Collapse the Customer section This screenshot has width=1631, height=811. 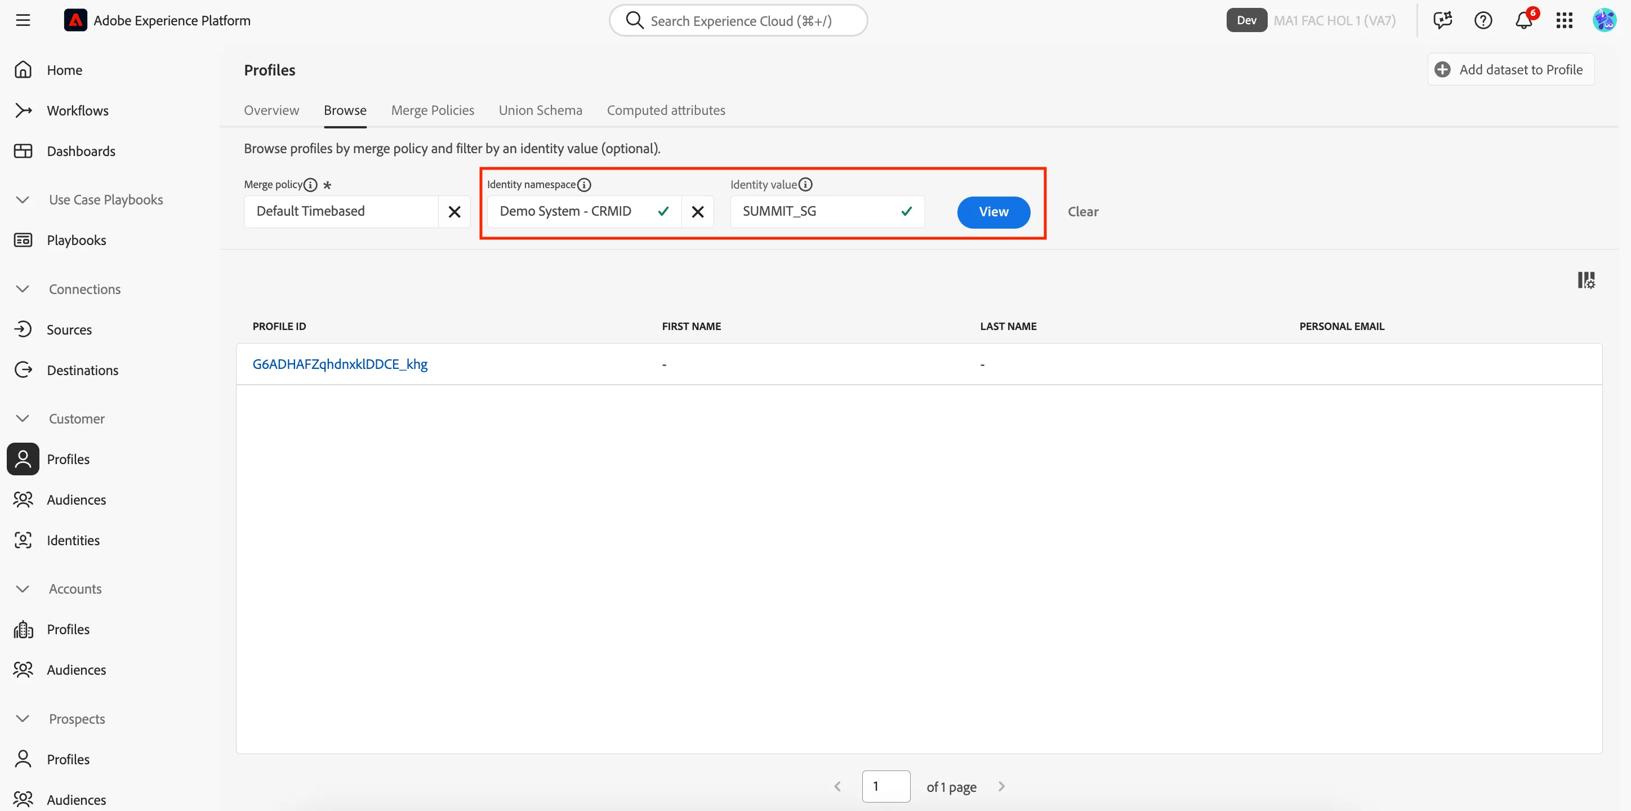[23, 418]
